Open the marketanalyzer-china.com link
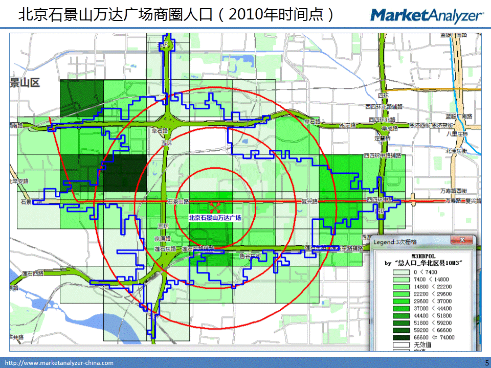Viewport: 491px width, 368px height. [59, 363]
